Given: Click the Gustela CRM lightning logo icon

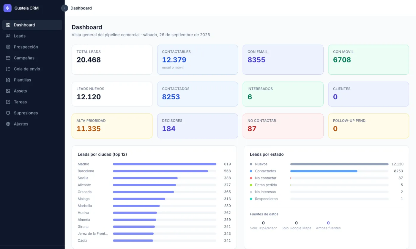Looking at the screenshot, I should click(x=7, y=8).
